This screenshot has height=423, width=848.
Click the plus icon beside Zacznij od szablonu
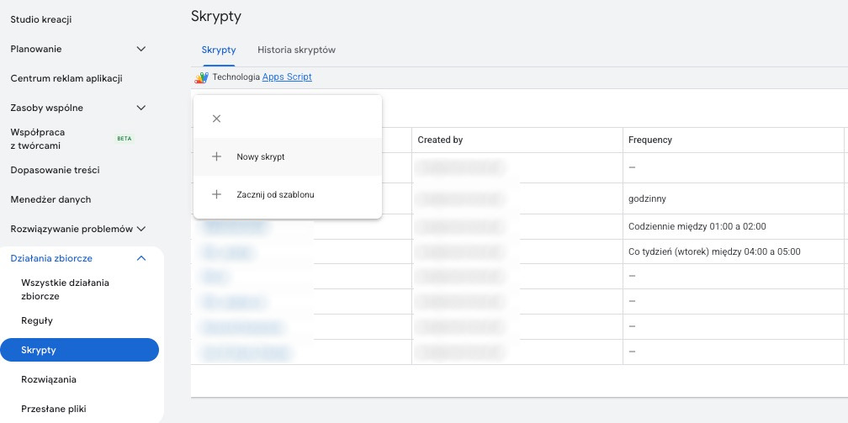(x=216, y=194)
